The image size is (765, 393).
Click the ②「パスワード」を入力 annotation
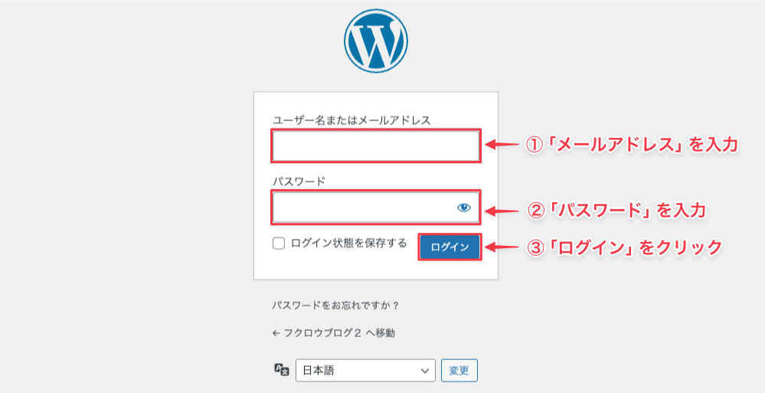[617, 211]
